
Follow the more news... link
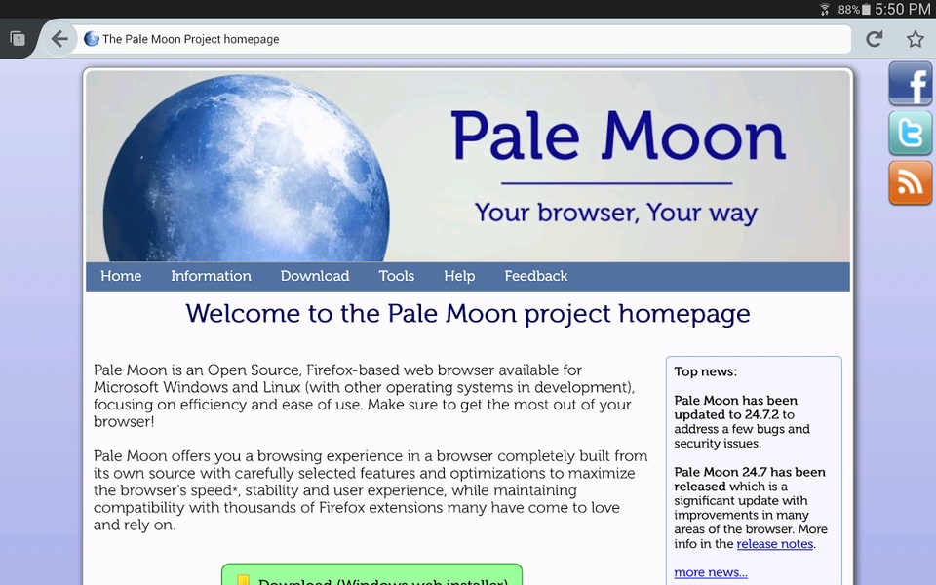[711, 572]
